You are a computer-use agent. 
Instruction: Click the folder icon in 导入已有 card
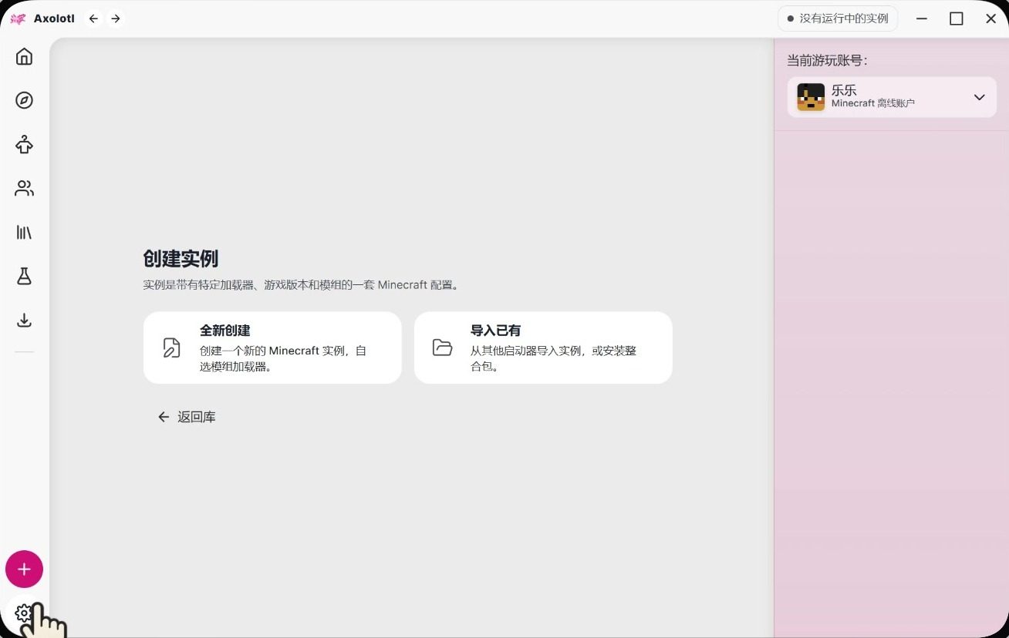tap(442, 348)
